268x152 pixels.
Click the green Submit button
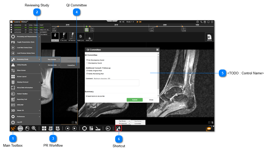(x=135, y=100)
